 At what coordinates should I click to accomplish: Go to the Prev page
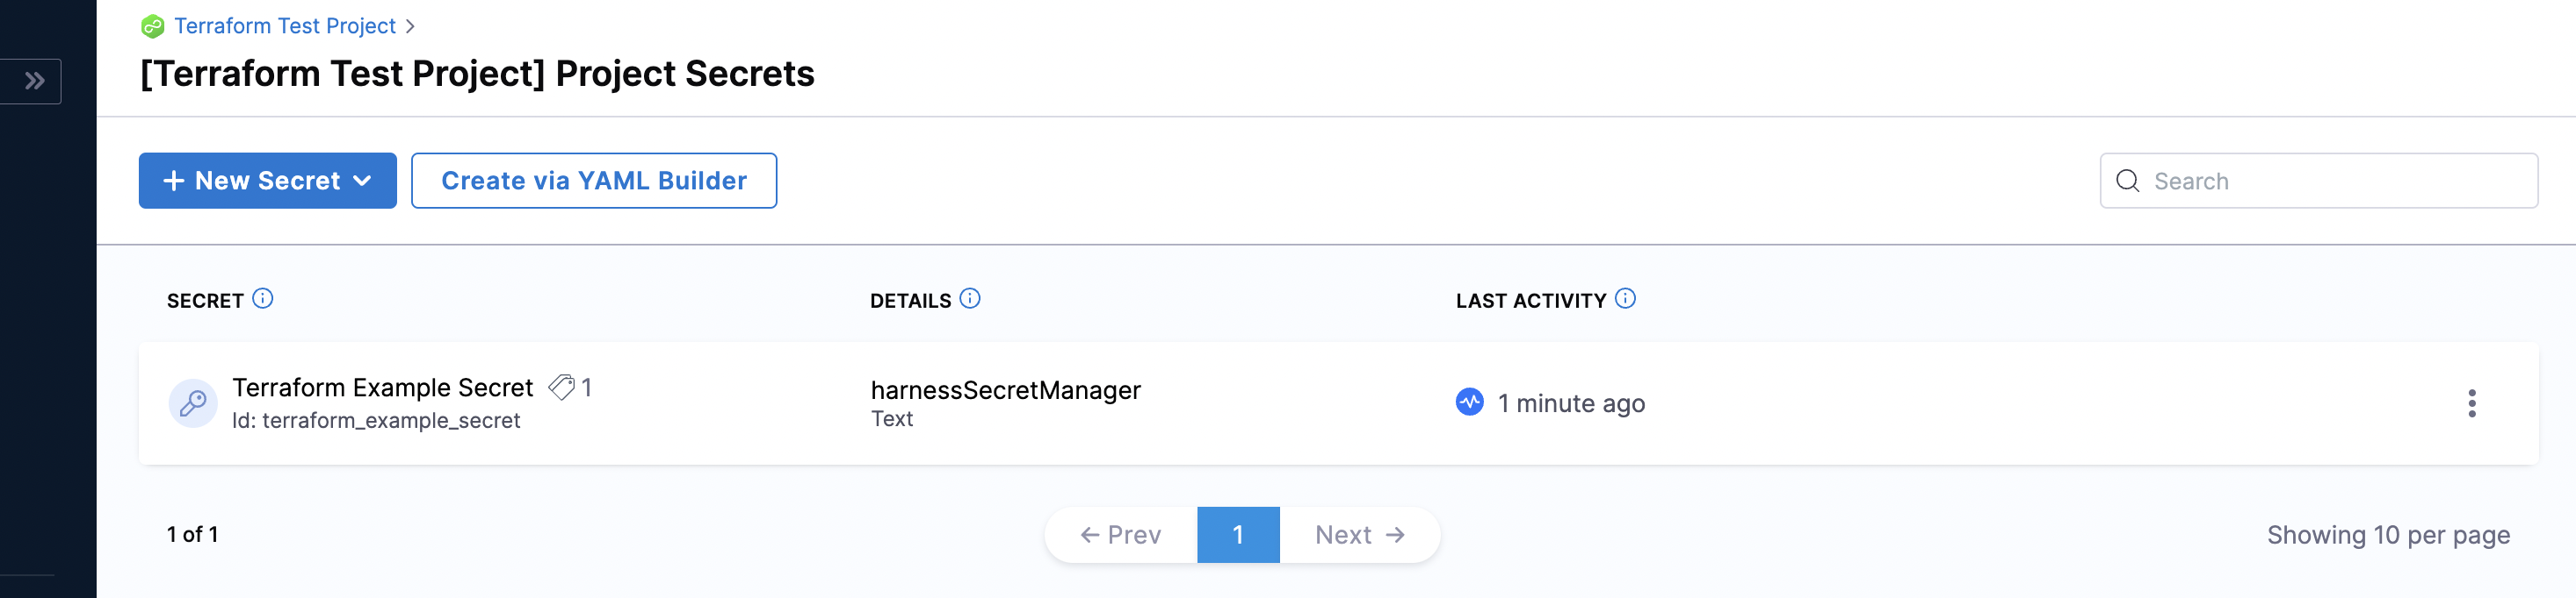pyautogui.click(x=1120, y=535)
